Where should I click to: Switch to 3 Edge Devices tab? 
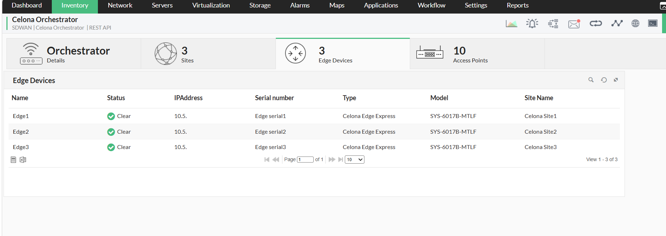pos(343,54)
